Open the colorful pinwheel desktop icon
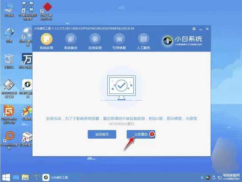 27,113
